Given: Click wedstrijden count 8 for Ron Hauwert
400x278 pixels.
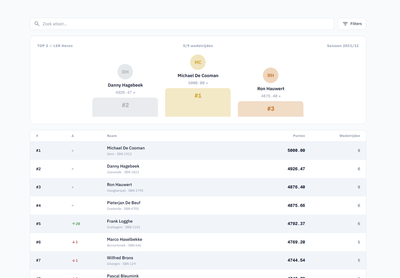Looking at the screenshot, I should coord(359,187).
